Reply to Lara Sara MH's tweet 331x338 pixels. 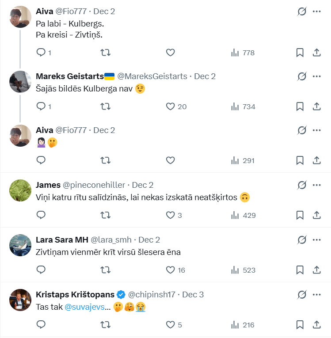point(41,270)
